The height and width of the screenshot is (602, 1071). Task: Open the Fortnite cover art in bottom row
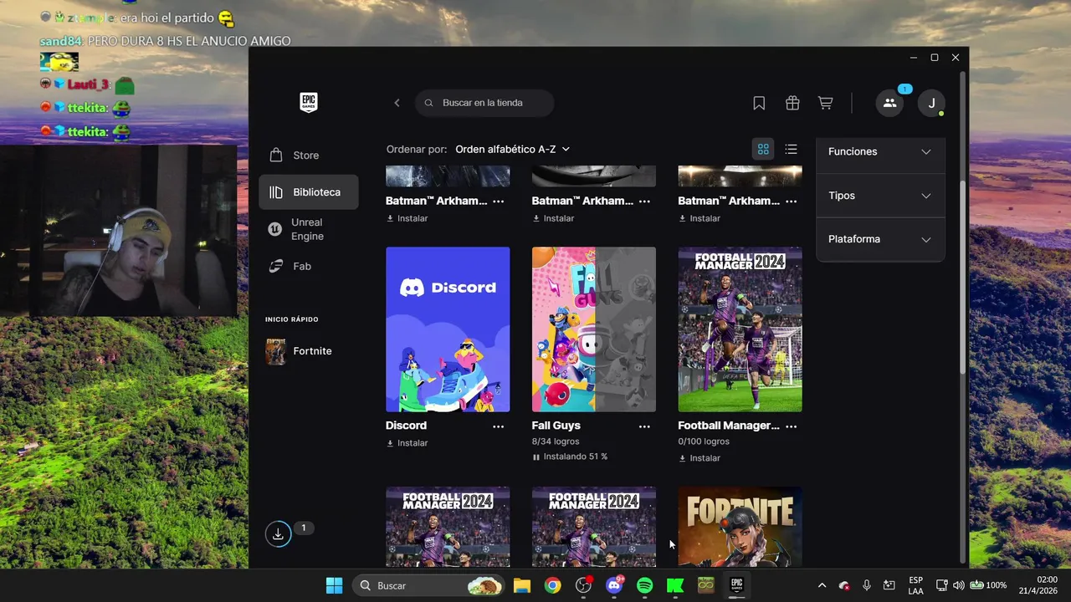(740, 528)
